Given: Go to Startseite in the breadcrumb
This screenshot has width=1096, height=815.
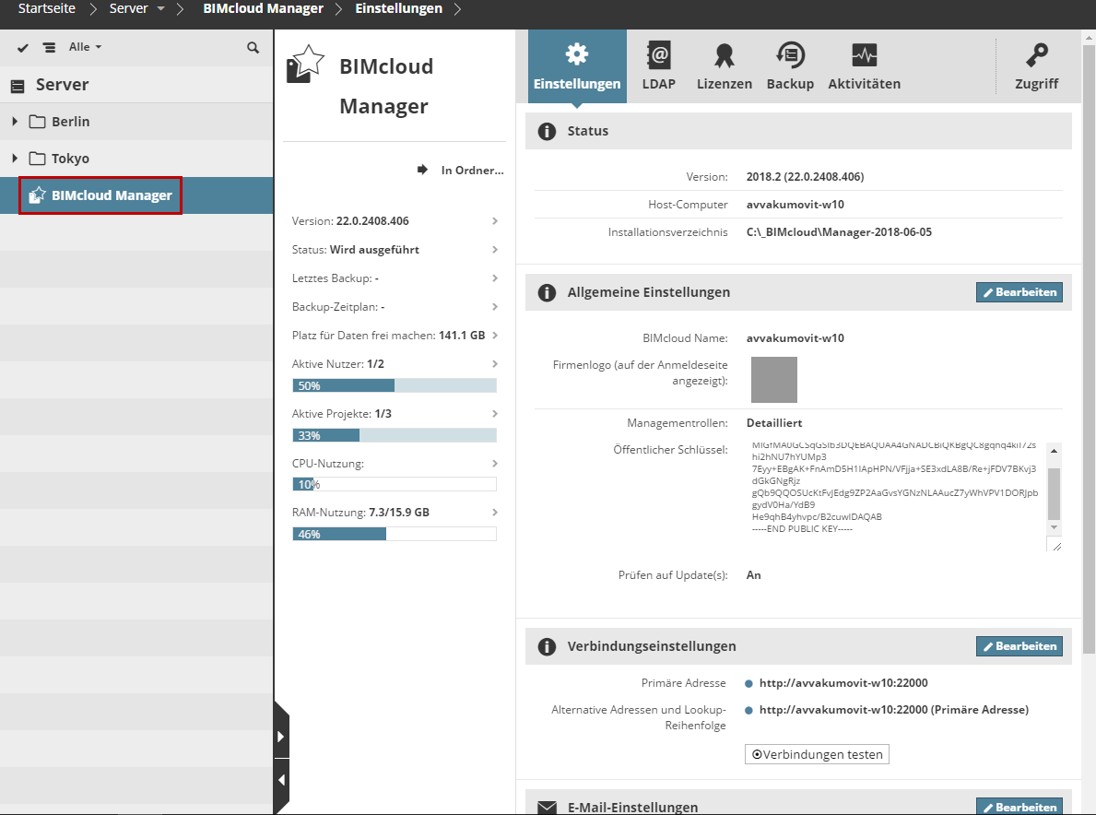Looking at the screenshot, I should [47, 9].
